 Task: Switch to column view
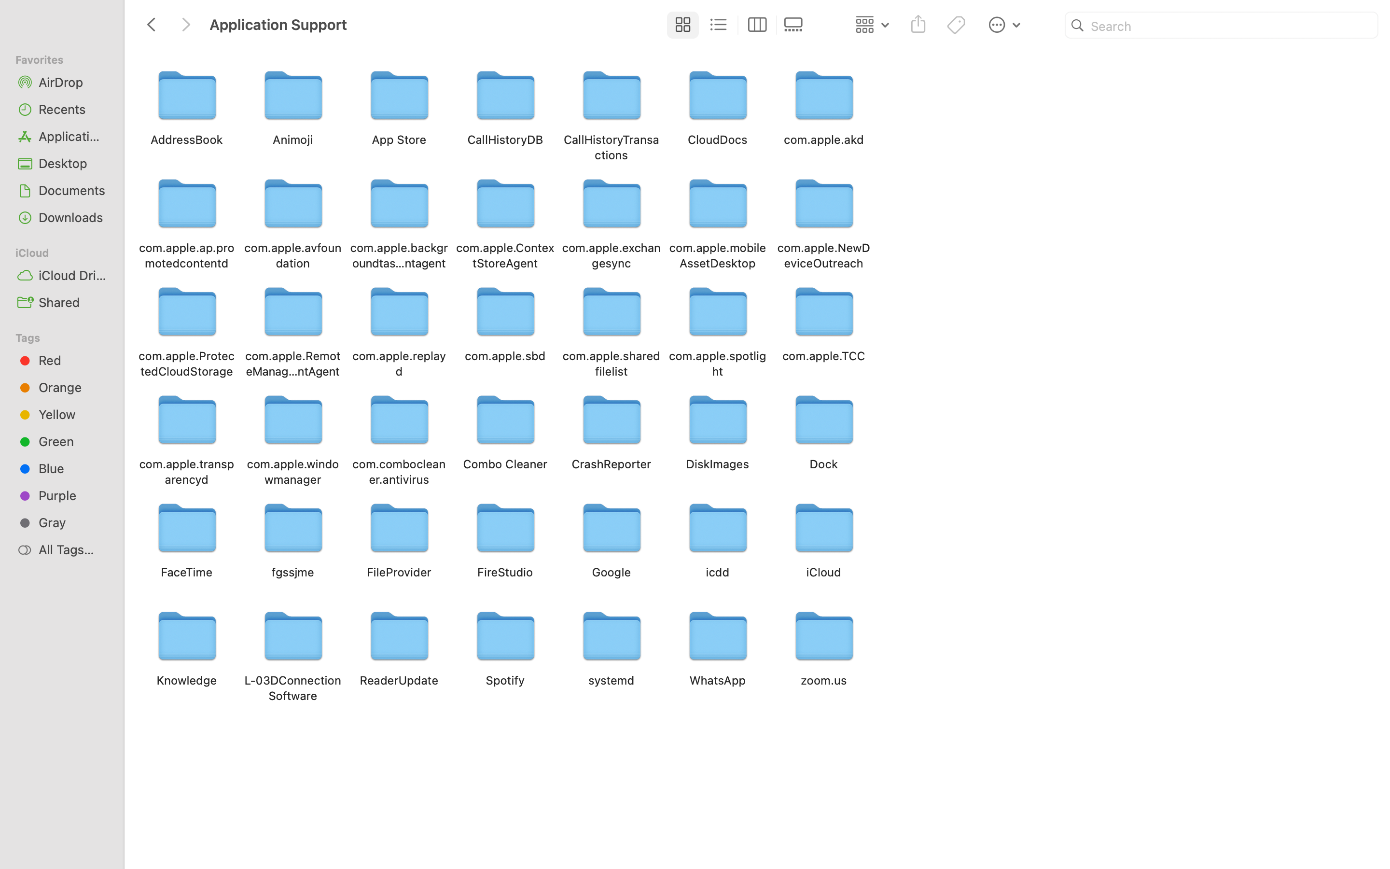(x=756, y=25)
